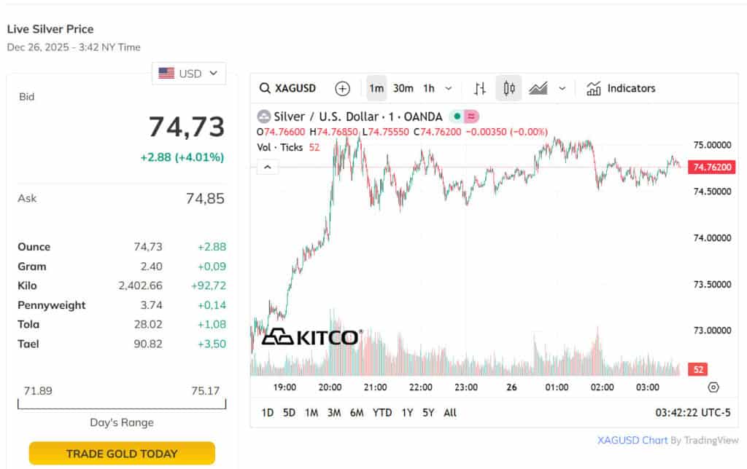Screen dimensions: 747x469
Task: Toggle the green market status dot
Action: (x=457, y=117)
